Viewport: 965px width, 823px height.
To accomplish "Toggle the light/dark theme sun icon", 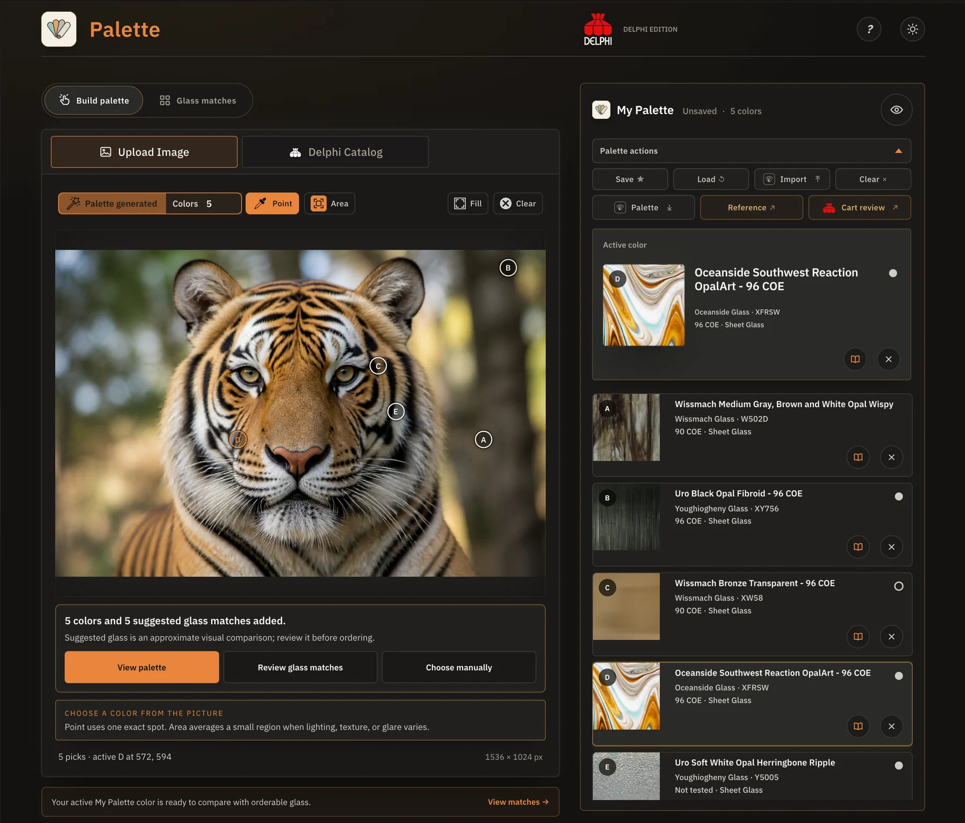I will (x=912, y=29).
